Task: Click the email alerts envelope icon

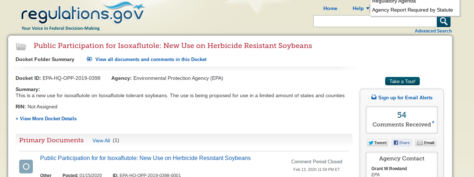Action: pyautogui.click(x=374, y=98)
